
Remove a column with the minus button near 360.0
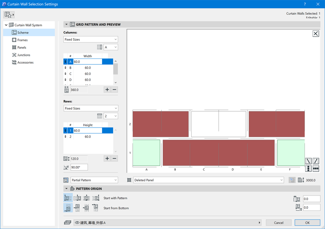(115, 89)
